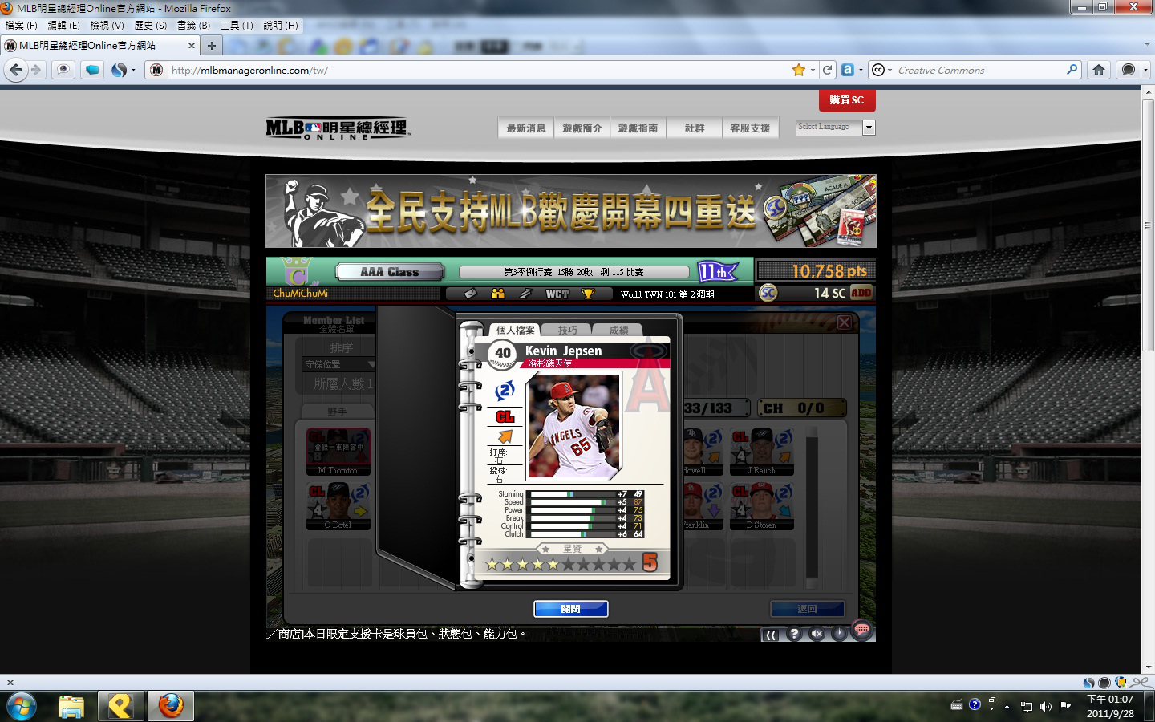Switch to the 個人檔案 tab

(515, 330)
